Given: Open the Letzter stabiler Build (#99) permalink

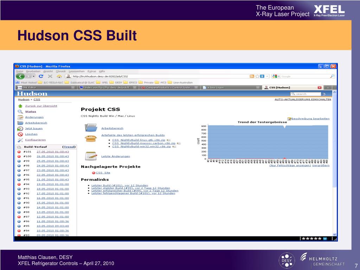Looking at the screenshot, I should (x=131, y=188).
